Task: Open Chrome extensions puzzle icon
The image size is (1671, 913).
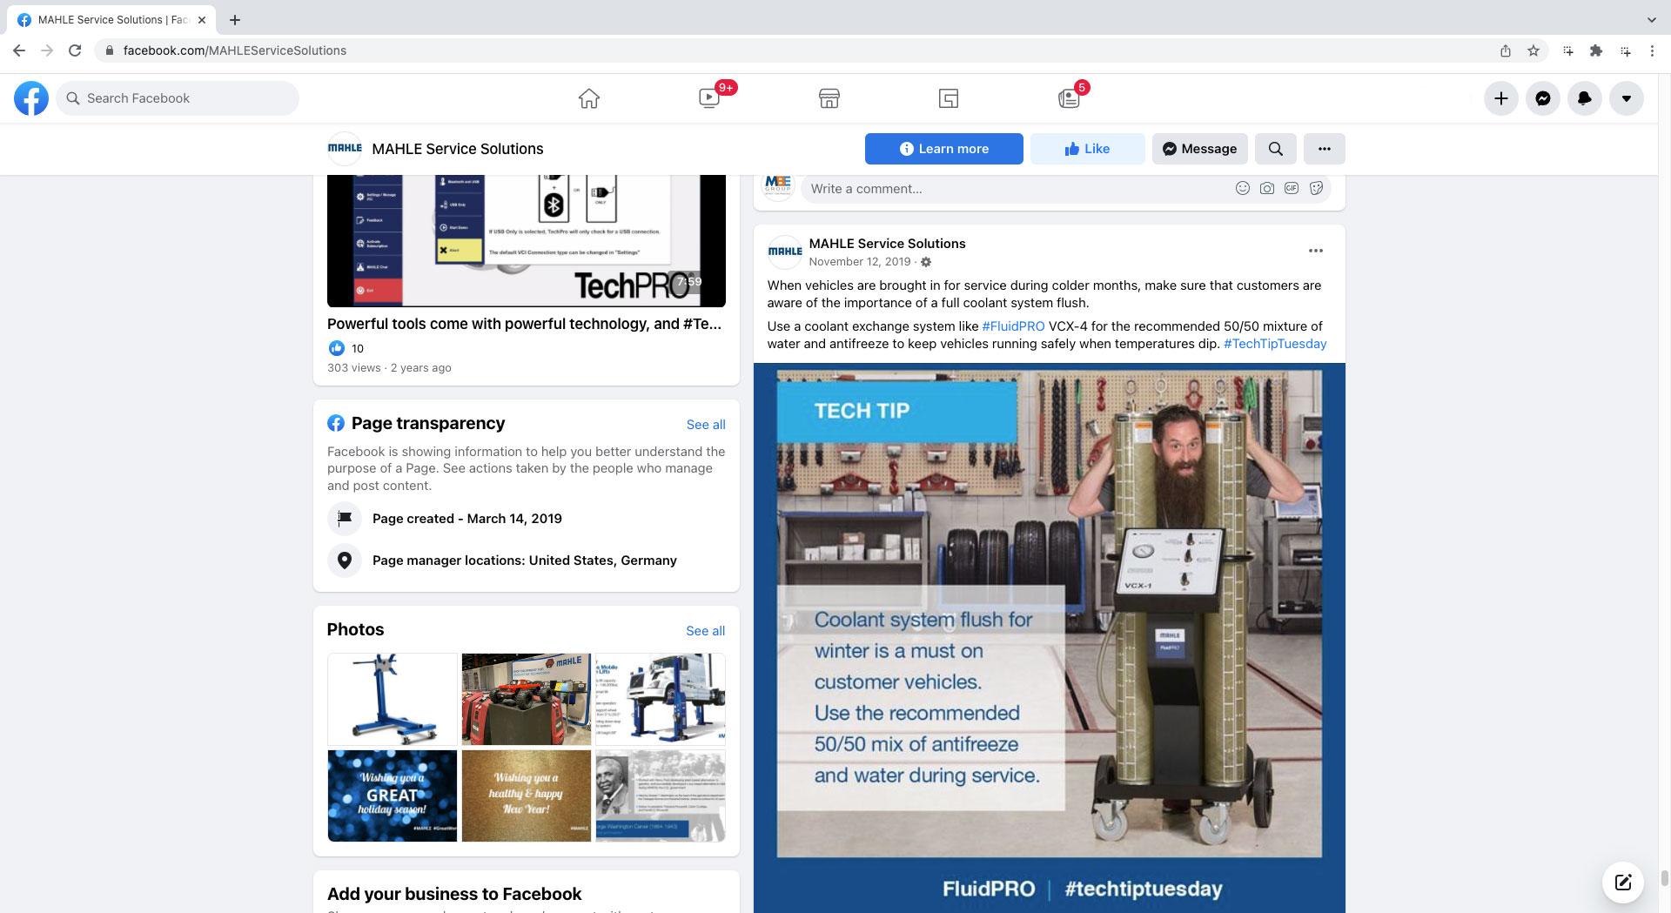Action: pos(1596,50)
